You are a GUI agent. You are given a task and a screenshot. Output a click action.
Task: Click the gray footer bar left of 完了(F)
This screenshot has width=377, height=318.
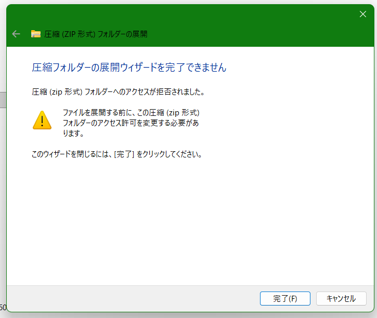[x=132, y=299]
